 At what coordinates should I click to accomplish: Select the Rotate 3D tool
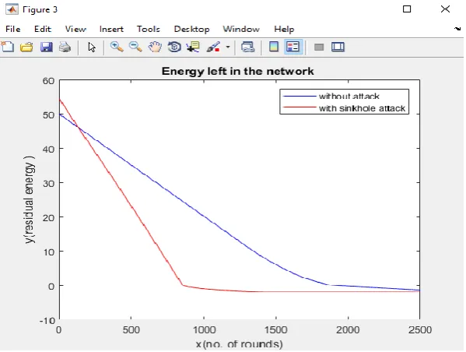pos(174,47)
